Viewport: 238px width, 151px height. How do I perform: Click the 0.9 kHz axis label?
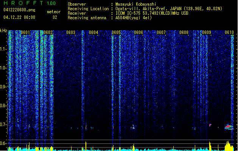[x=3, y=87]
